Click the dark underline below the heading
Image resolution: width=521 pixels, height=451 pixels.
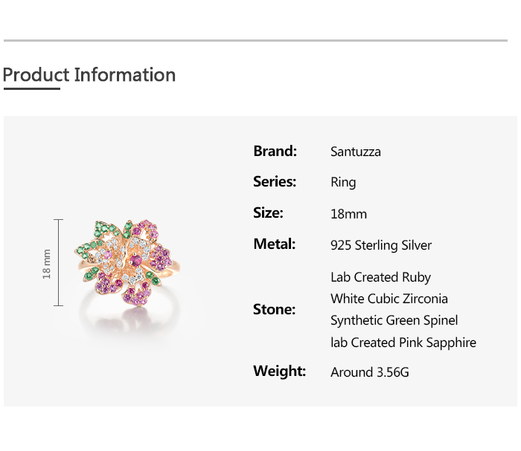[x=31, y=89]
